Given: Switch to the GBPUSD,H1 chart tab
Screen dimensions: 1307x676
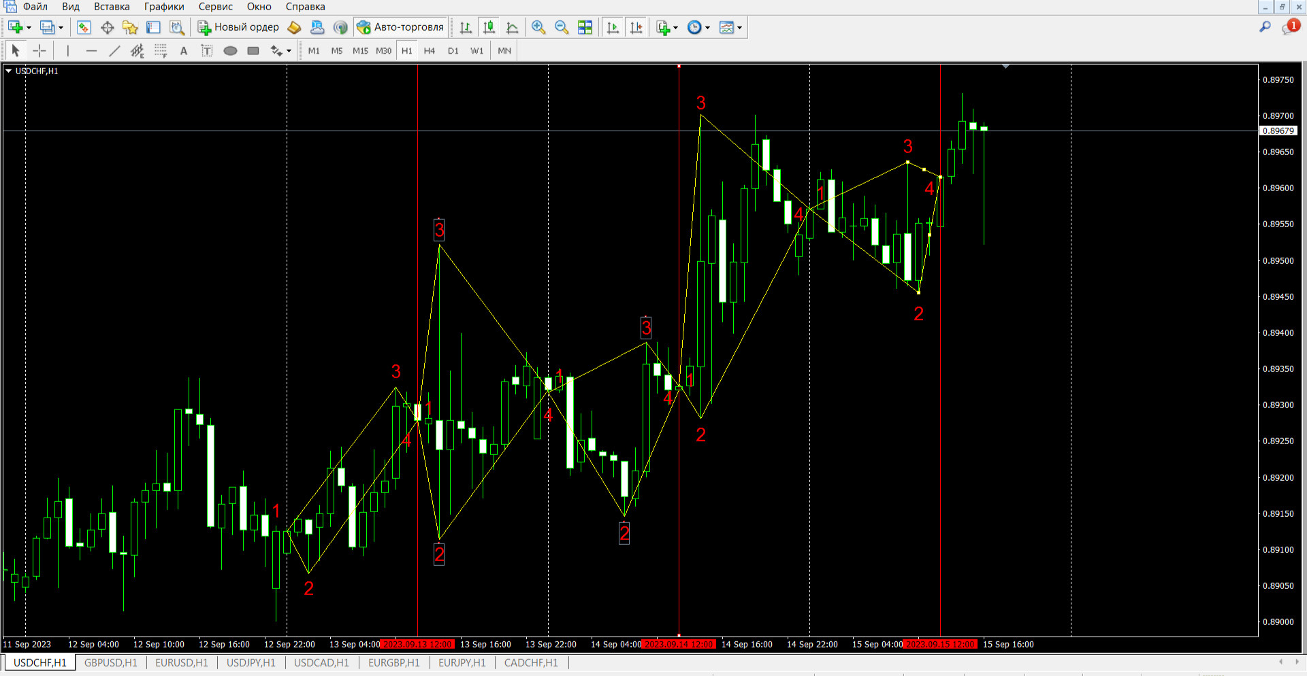Looking at the screenshot, I should coord(111,662).
